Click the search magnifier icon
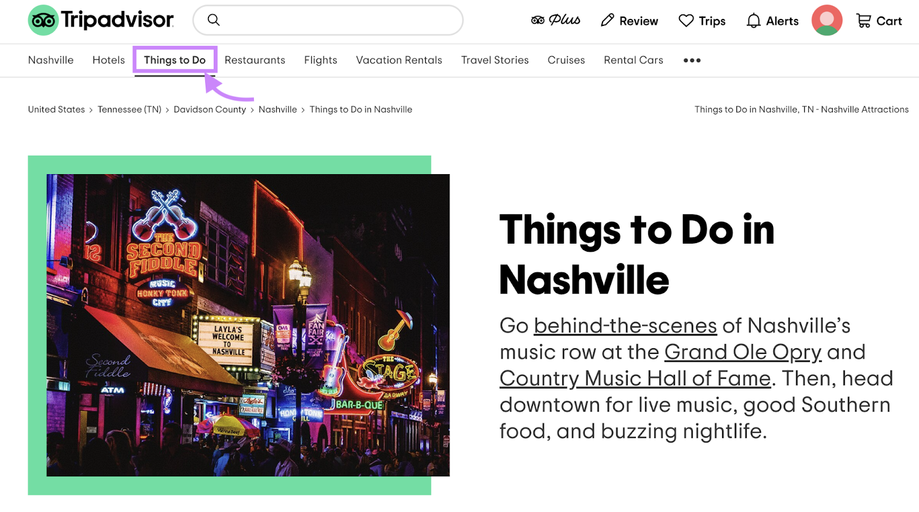Screen dimensions: 919x512 click(214, 20)
